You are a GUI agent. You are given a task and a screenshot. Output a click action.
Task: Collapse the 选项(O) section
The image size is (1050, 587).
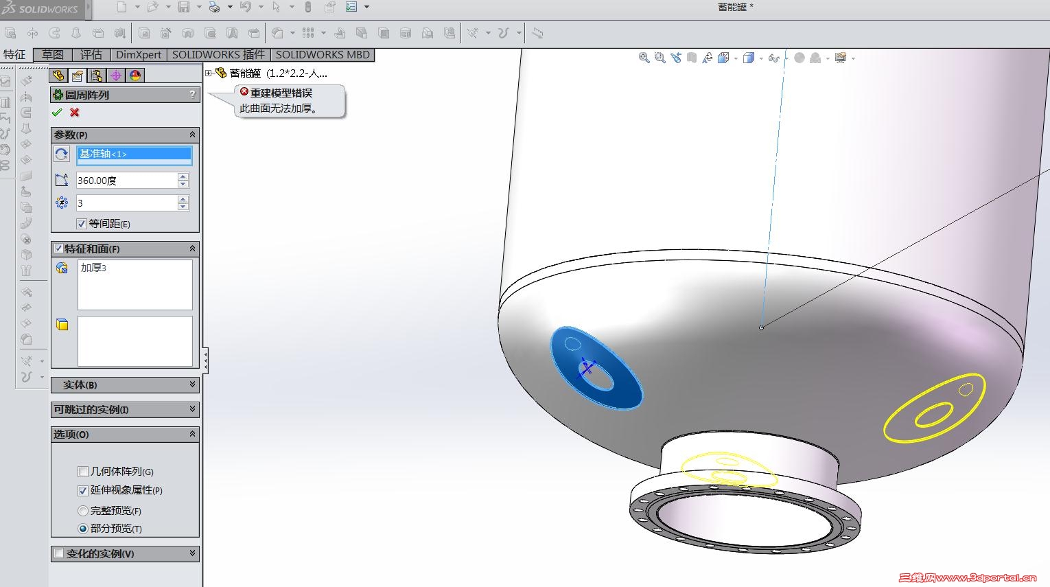click(192, 434)
